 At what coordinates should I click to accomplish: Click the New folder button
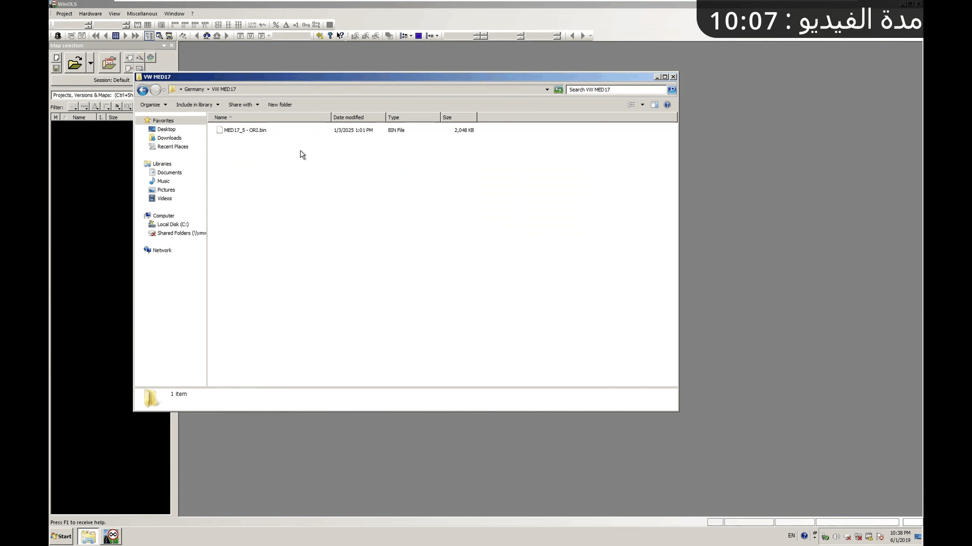279,105
